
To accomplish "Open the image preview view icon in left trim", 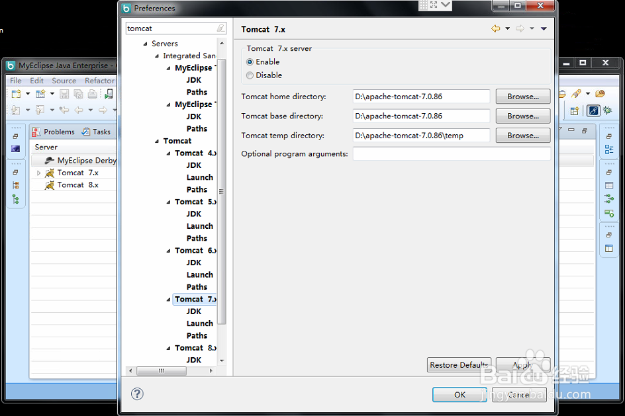I will 15,149.
